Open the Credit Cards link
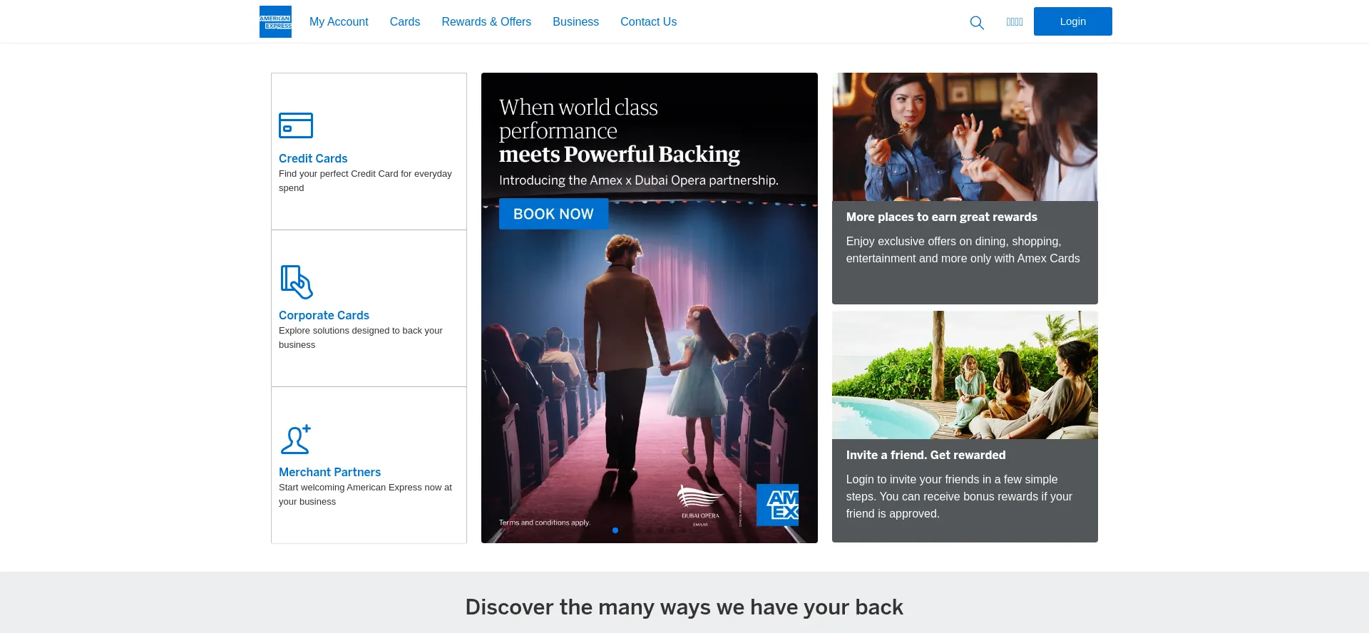Viewport: 1369px width, 633px height. click(313, 158)
